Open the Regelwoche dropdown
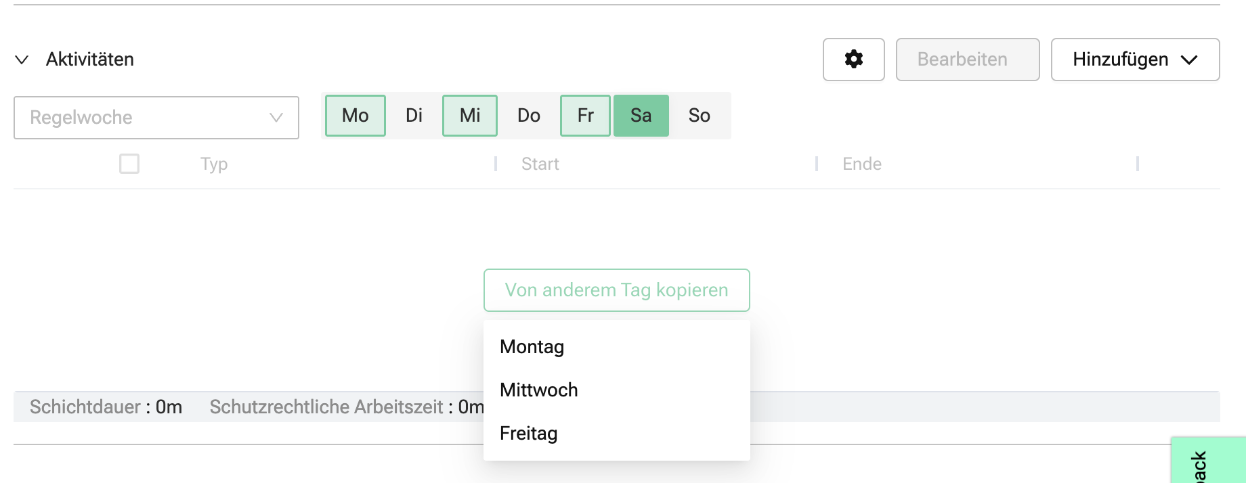The image size is (1246, 483). pyautogui.click(x=156, y=118)
